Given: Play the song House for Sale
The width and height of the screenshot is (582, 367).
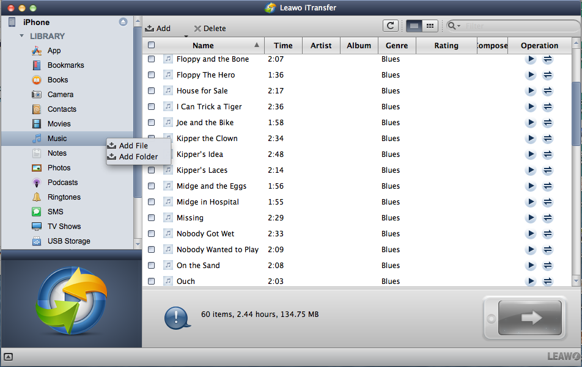Looking at the screenshot, I should (x=531, y=91).
